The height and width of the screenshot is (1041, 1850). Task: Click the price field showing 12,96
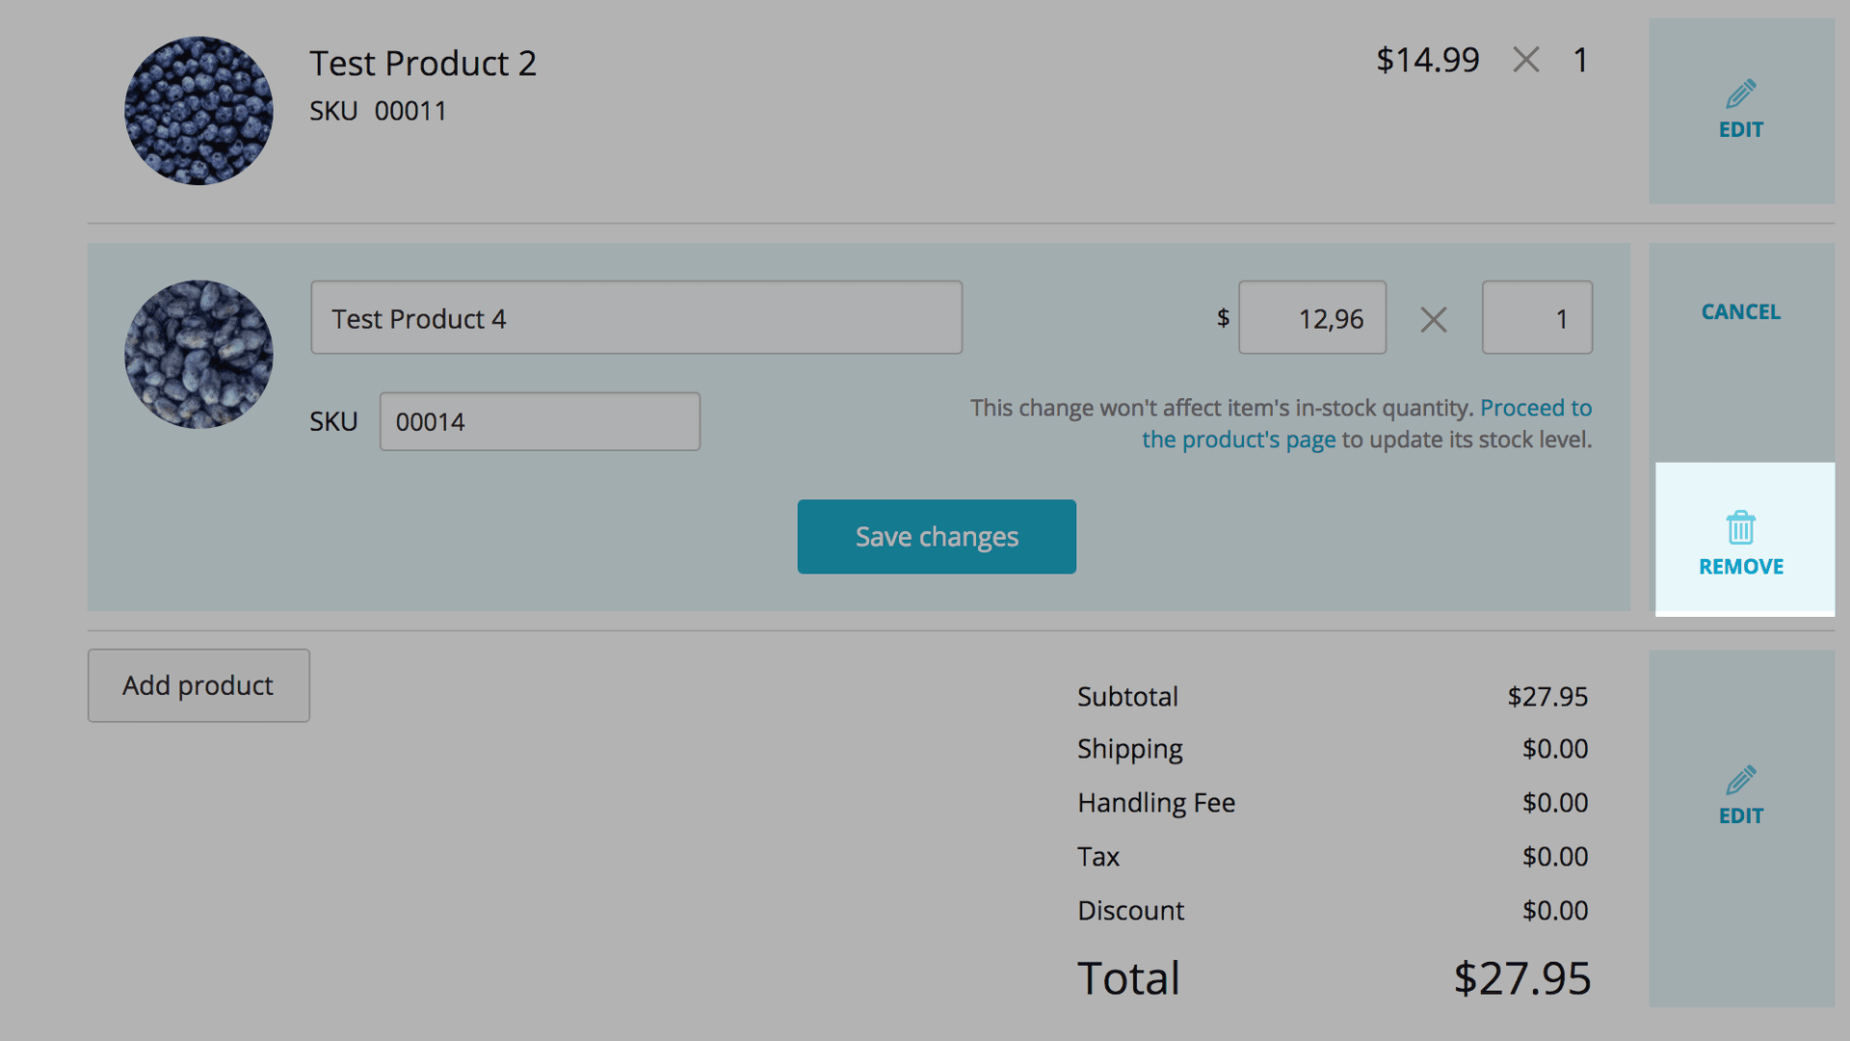1311,319
